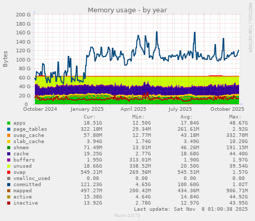255x221 pixels.
Task: Click the gray vmalloc_used legend swatch
Action: click(x=9, y=178)
